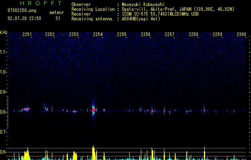
Task: Click the 0.9 kHz axis label
Action: pos(3,92)
